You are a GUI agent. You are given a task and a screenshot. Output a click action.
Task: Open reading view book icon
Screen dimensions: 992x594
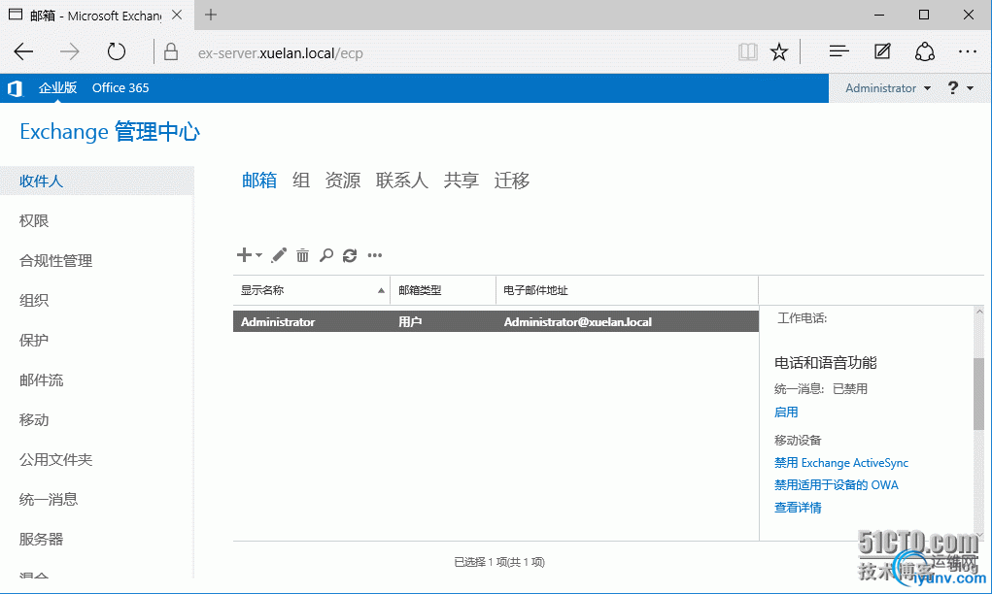pyautogui.click(x=748, y=51)
